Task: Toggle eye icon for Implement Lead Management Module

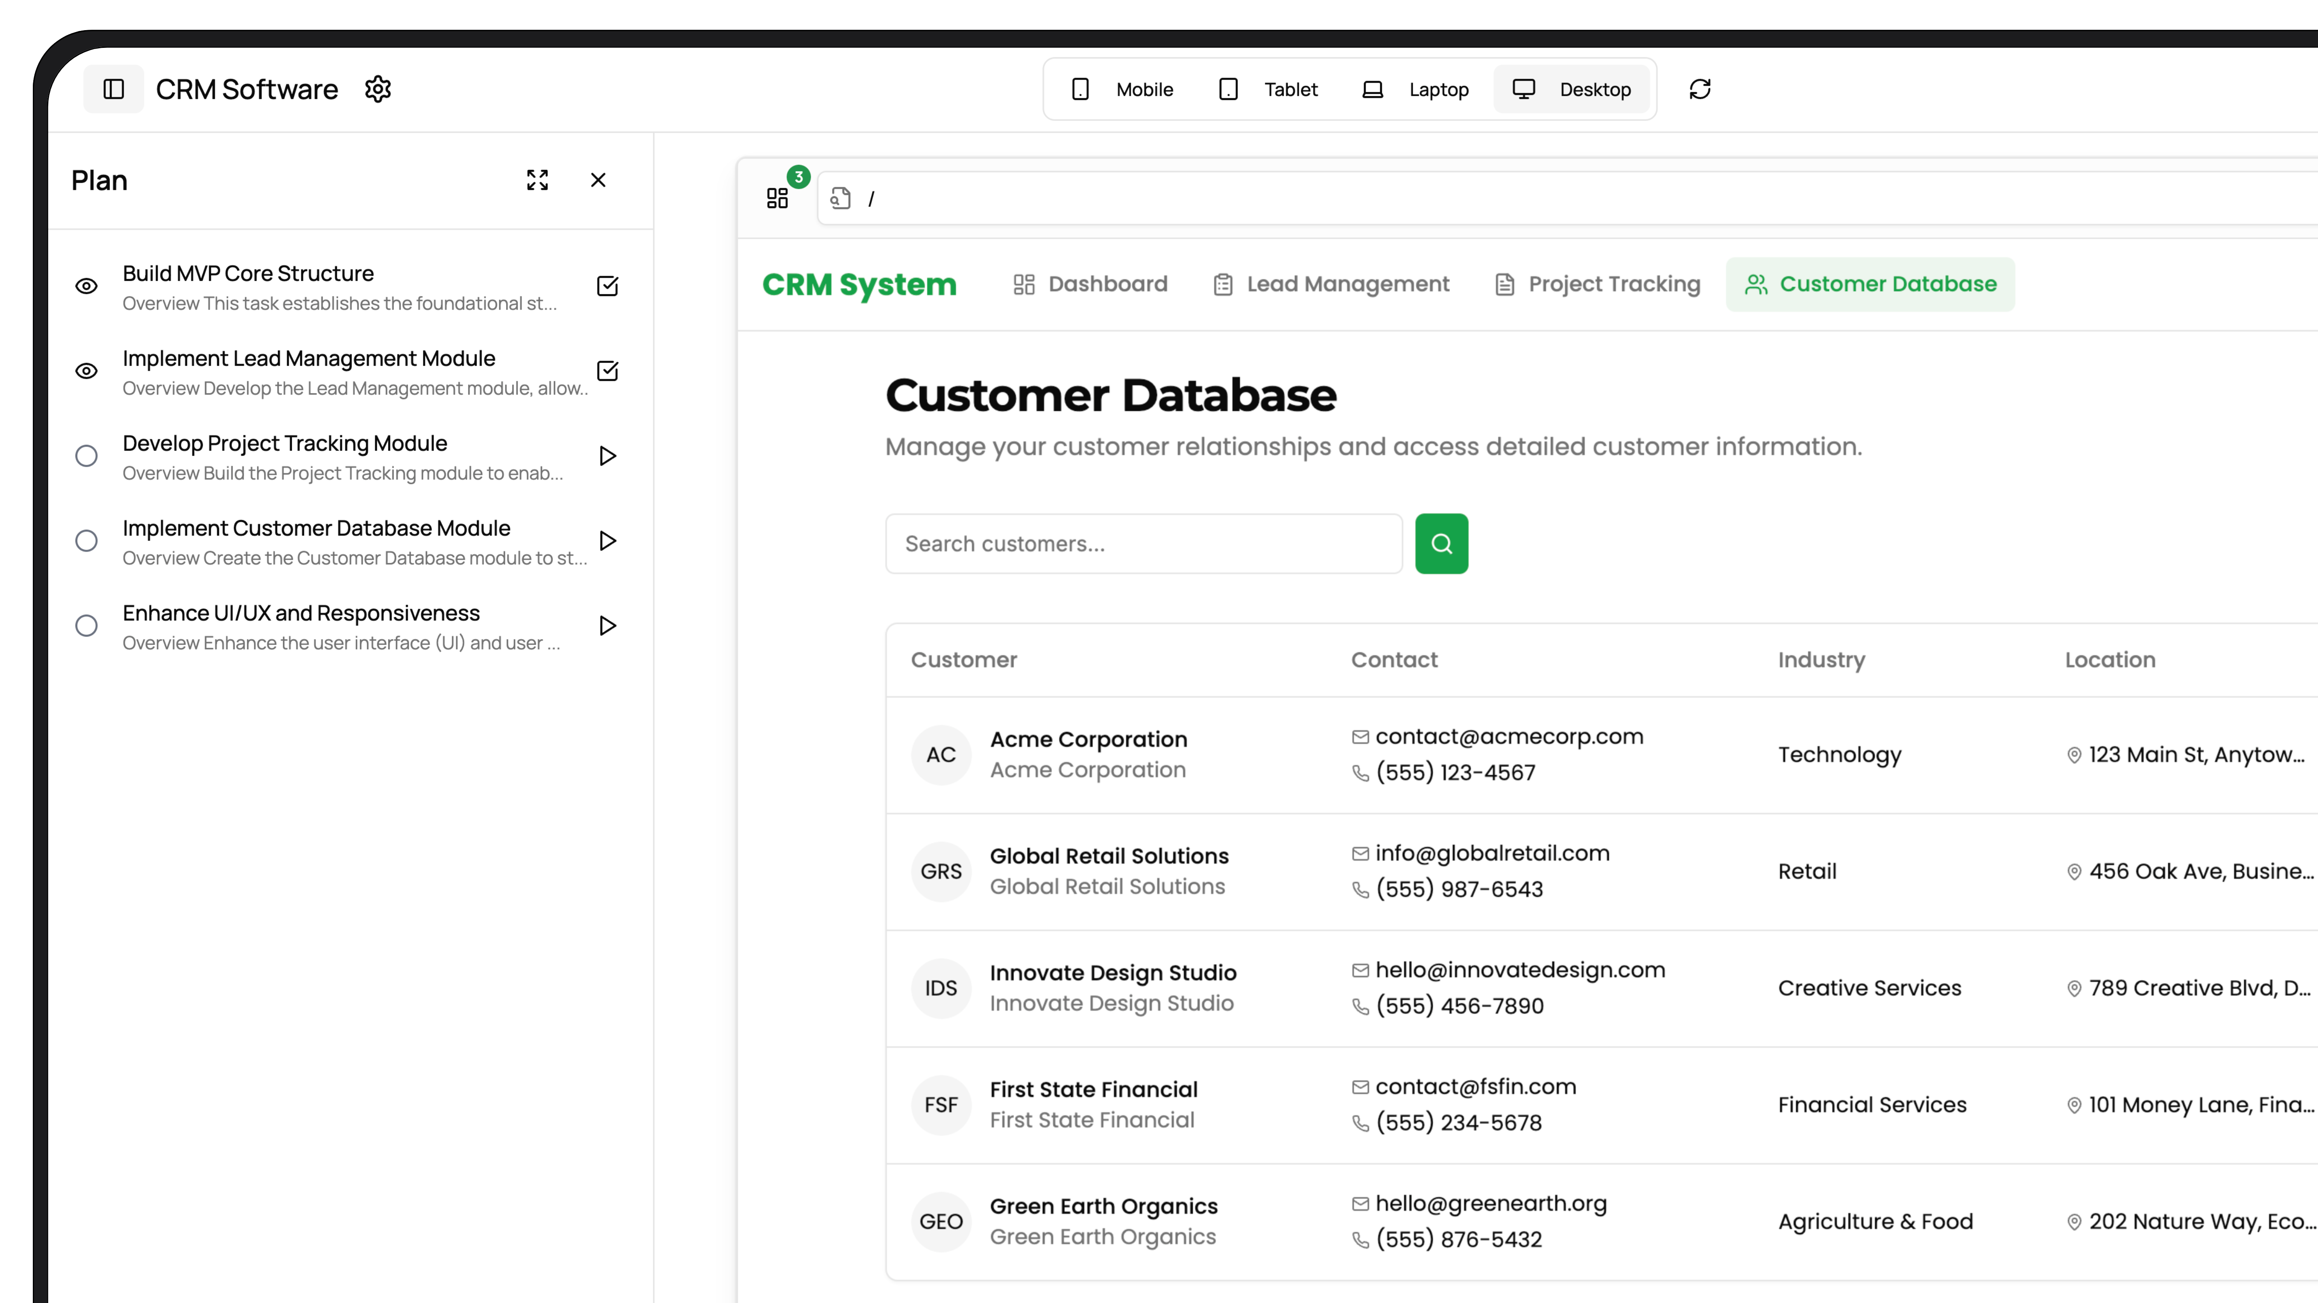Action: 87,371
